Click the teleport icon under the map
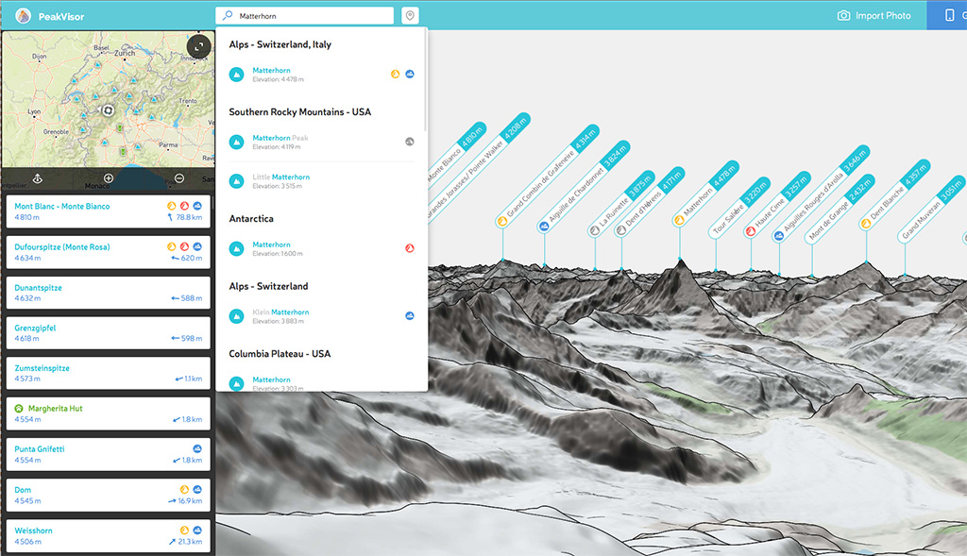This screenshot has width=967, height=556. [x=38, y=178]
